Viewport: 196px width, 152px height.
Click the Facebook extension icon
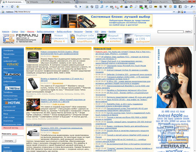(x=180, y=7)
